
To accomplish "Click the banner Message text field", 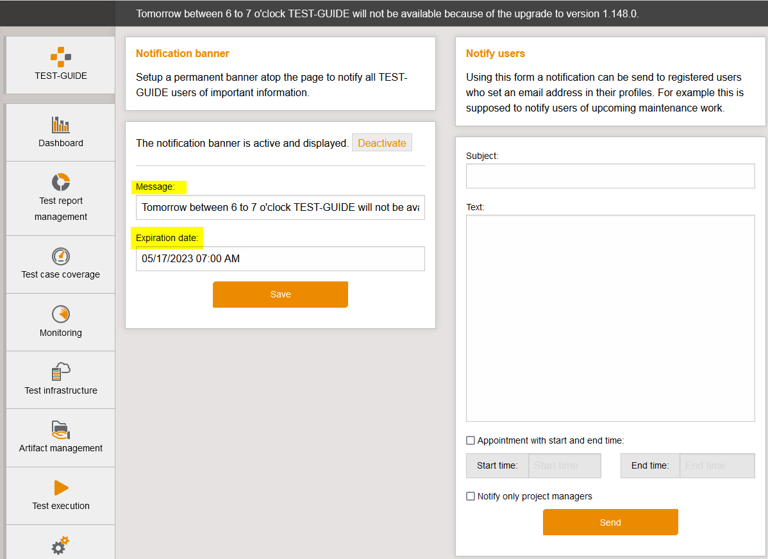I will point(280,208).
